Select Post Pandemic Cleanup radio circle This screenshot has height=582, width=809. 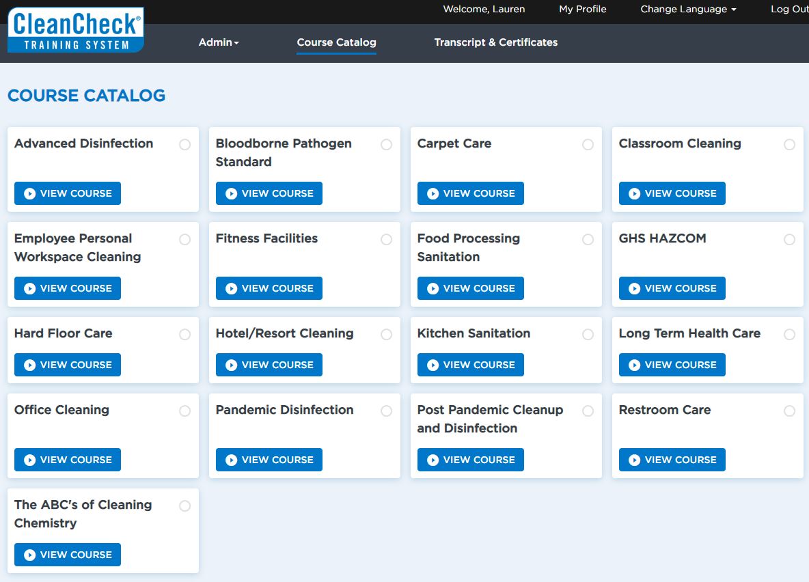[x=588, y=411]
